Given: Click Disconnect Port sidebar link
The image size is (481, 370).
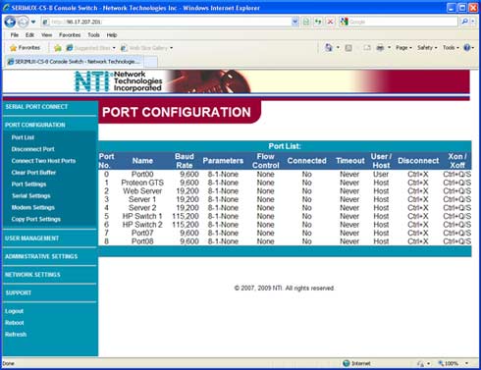Looking at the screenshot, I should pyautogui.click(x=32, y=149).
